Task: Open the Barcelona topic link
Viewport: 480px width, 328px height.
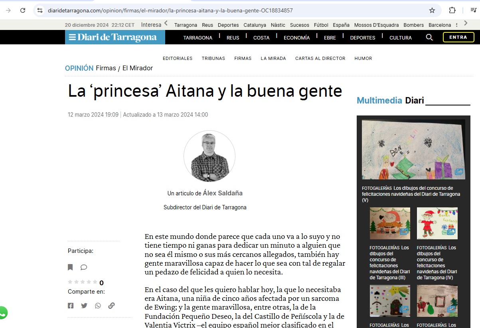Action: point(440,25)
